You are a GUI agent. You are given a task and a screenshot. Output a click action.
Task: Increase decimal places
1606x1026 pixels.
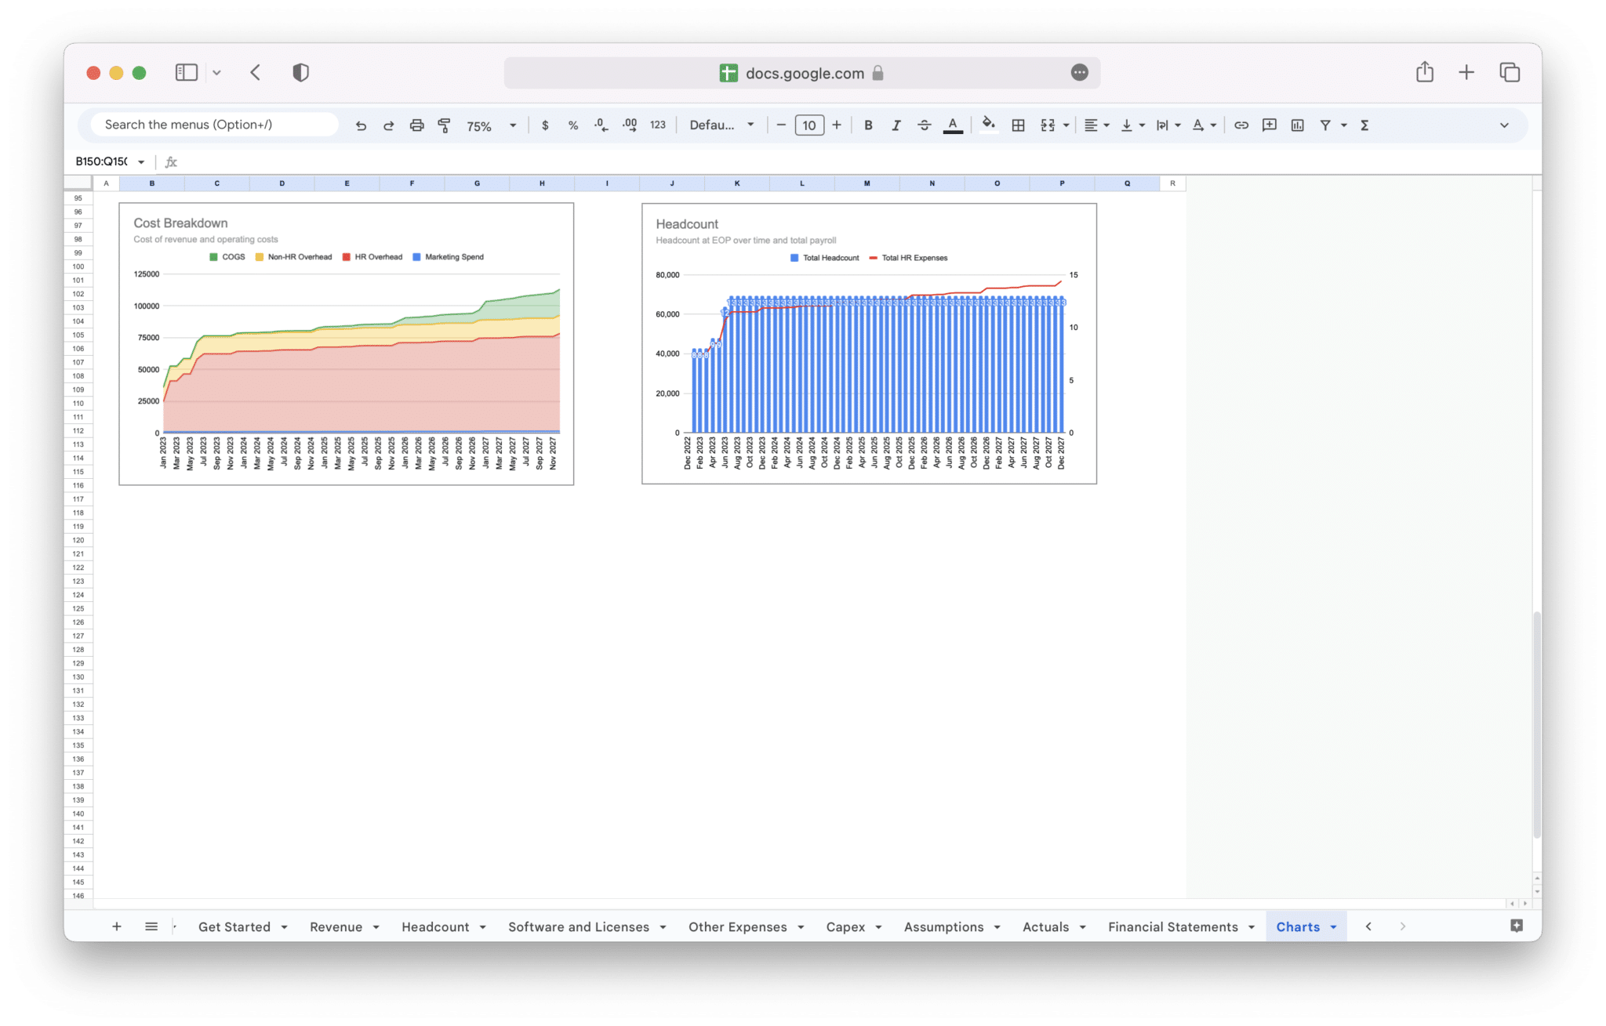point(629,125)
